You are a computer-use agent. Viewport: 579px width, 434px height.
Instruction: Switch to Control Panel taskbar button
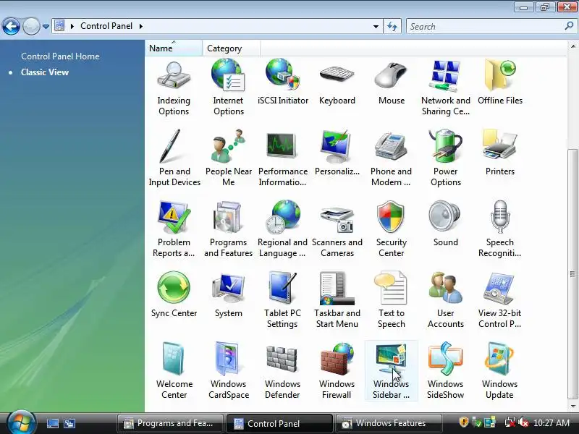[279, 423]
